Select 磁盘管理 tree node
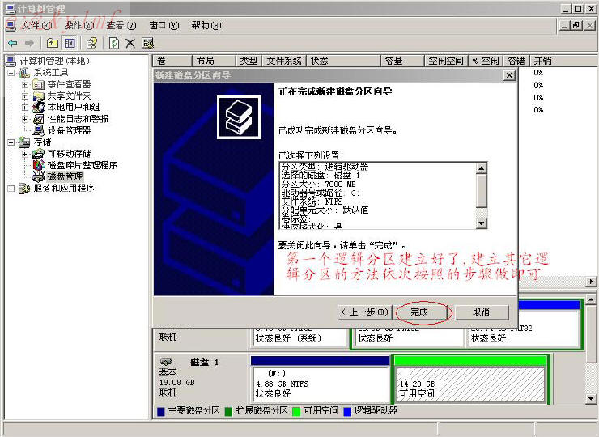 (65, 176)
